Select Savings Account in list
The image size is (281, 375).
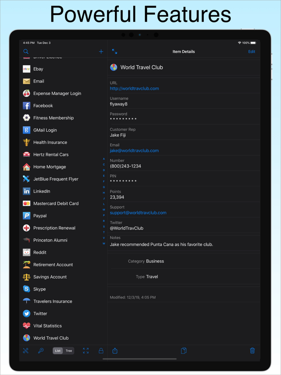(x=63, y=277)
